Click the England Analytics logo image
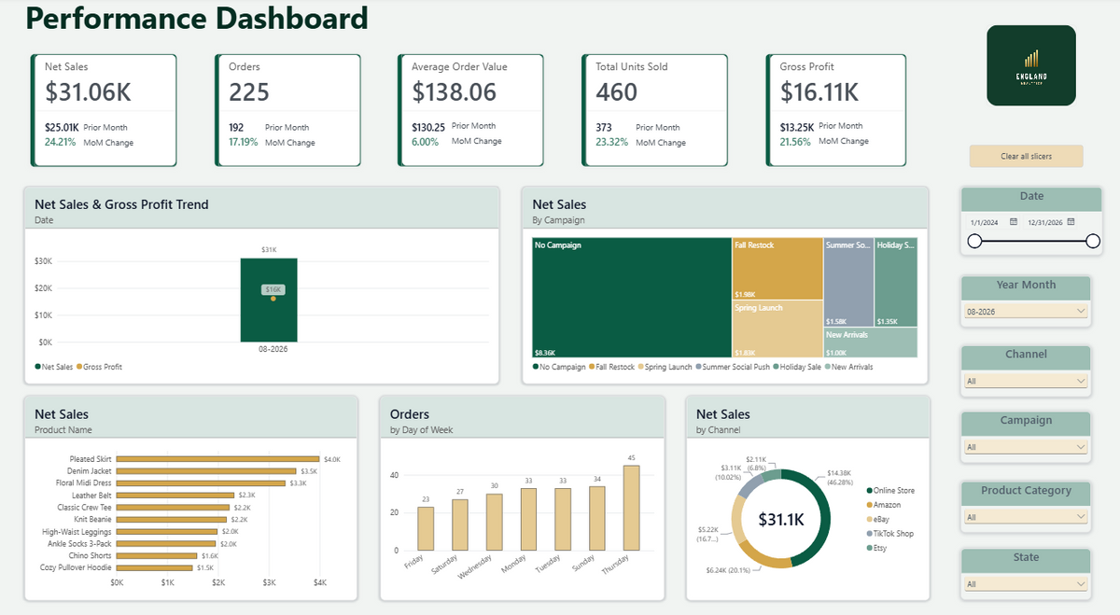 point(1031,65)
